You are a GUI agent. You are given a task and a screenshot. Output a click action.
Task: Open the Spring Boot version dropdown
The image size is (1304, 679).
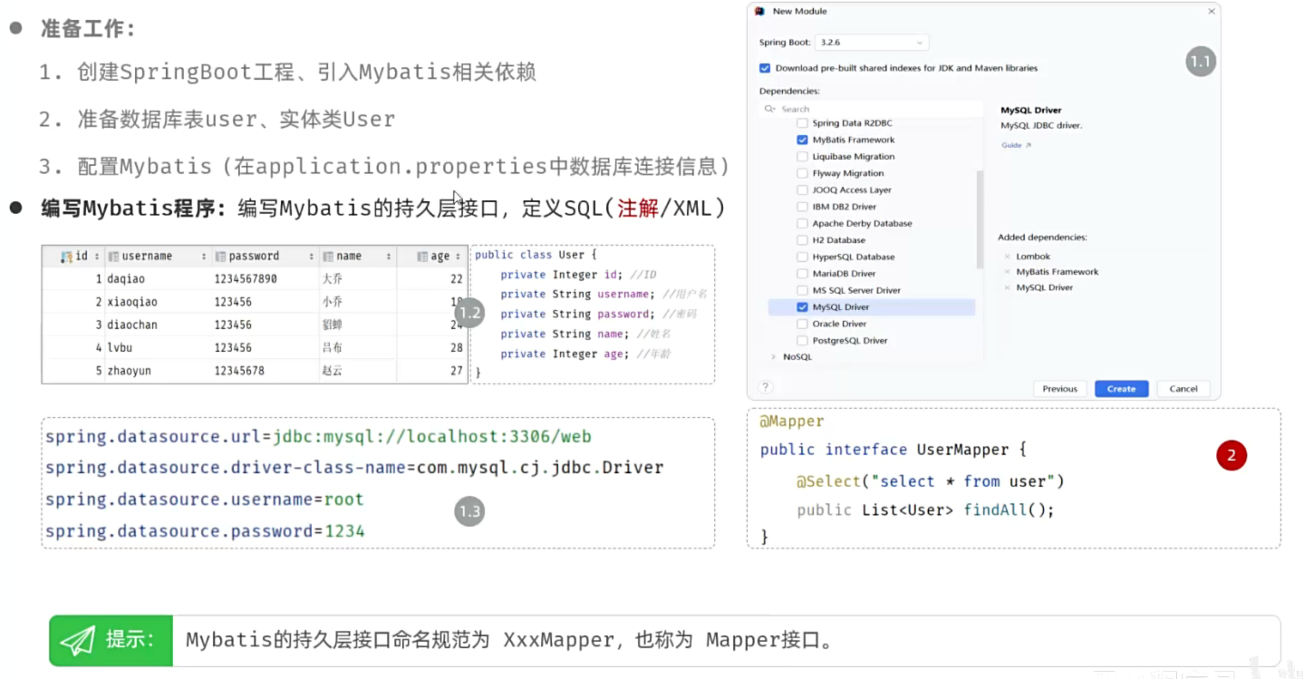pos(871,43)
